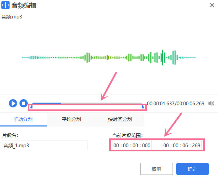Viewport: 218px width, 180px height.
Task: Select the end time milliseconds value 269
Action: pyautogui.click(x=196, y=146)
